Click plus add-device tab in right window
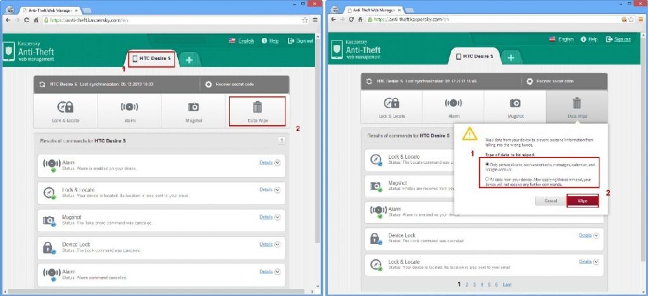The width and height of the screenshot is (648, 296). (511, 58)
